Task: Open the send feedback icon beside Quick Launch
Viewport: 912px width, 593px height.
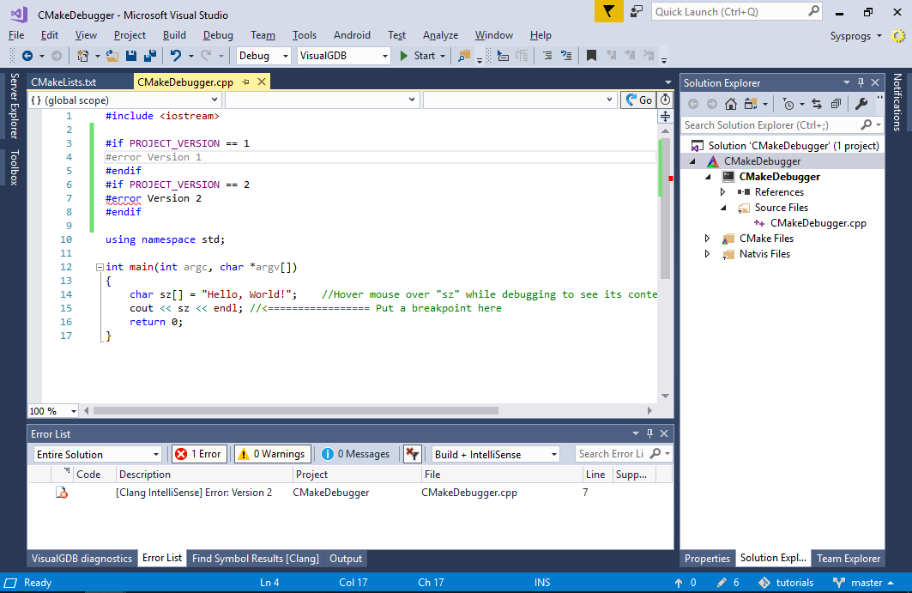Action: pyautogui.click(x=637, y=12)
